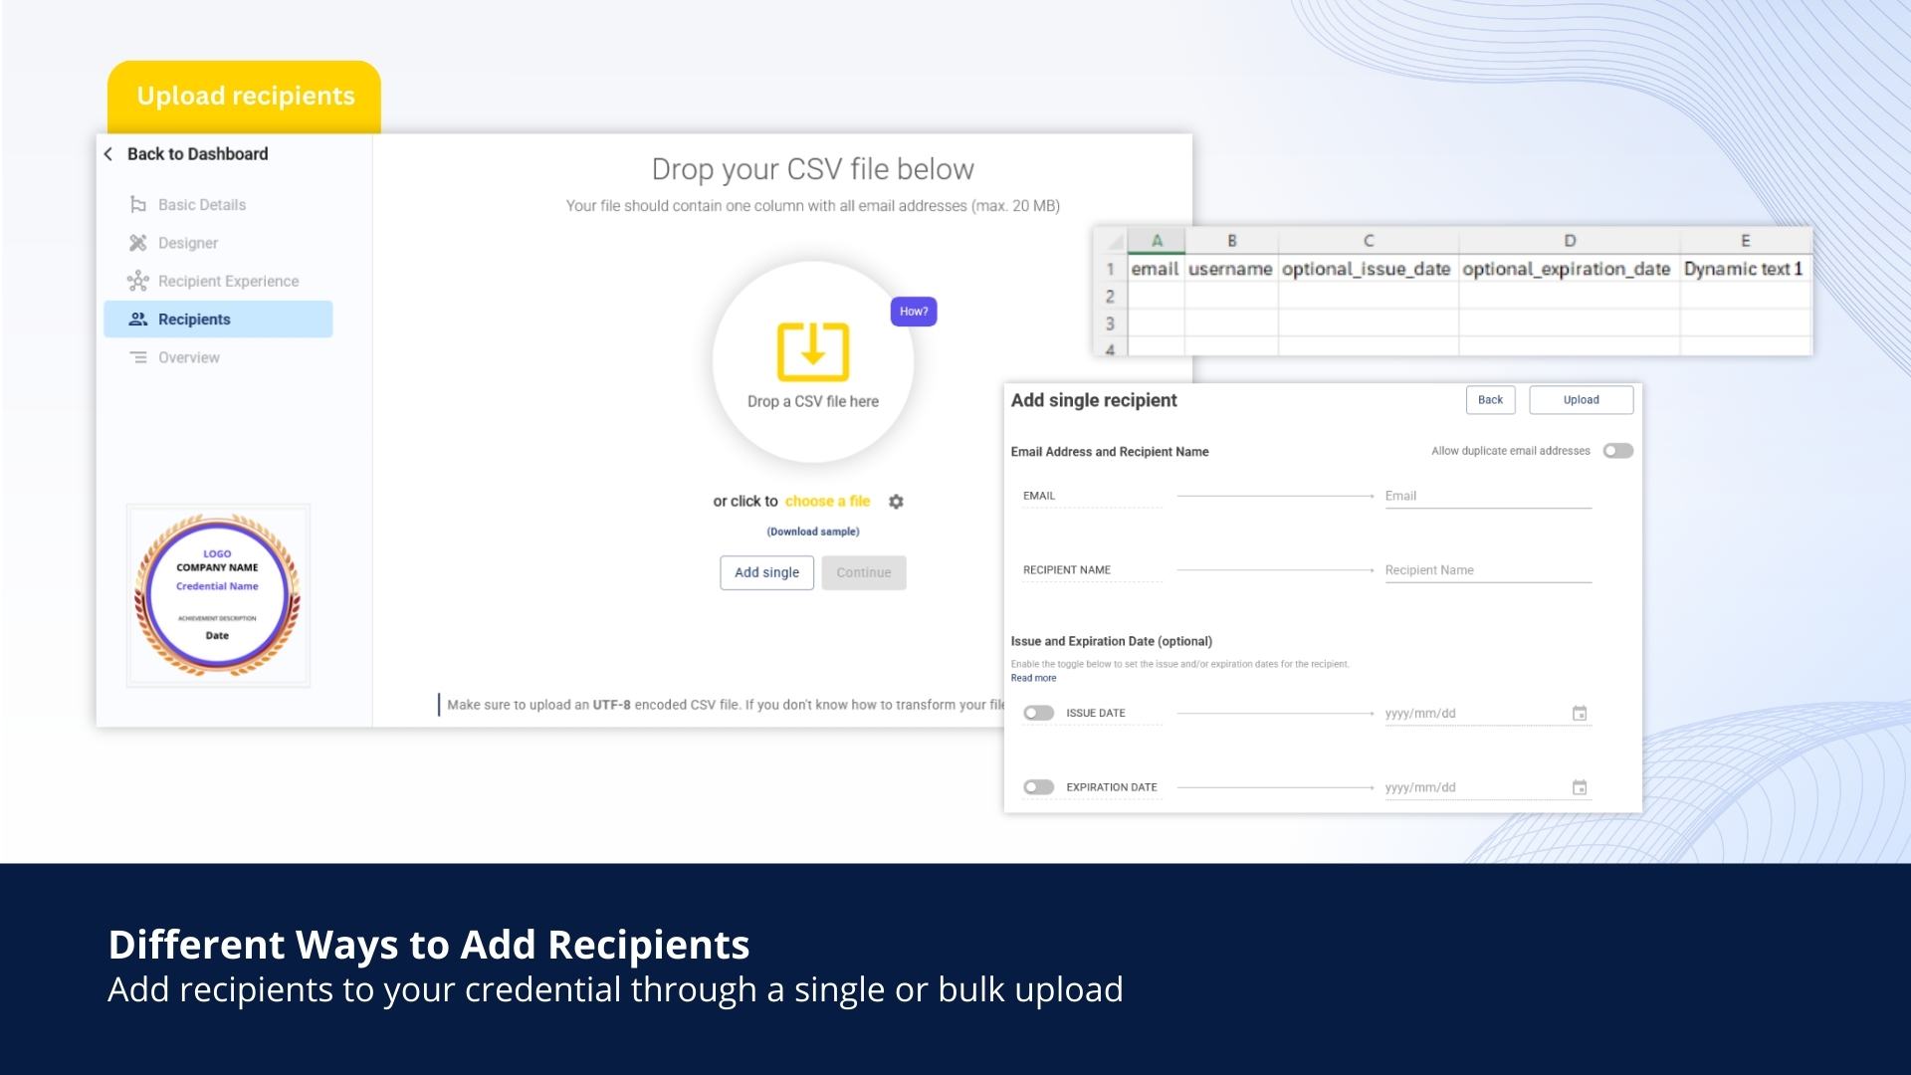Image resolution: width=1911 pixels, height=1075 pixels.
Task: Click the Recipient Experience network icon
Action: pos(137,282)
